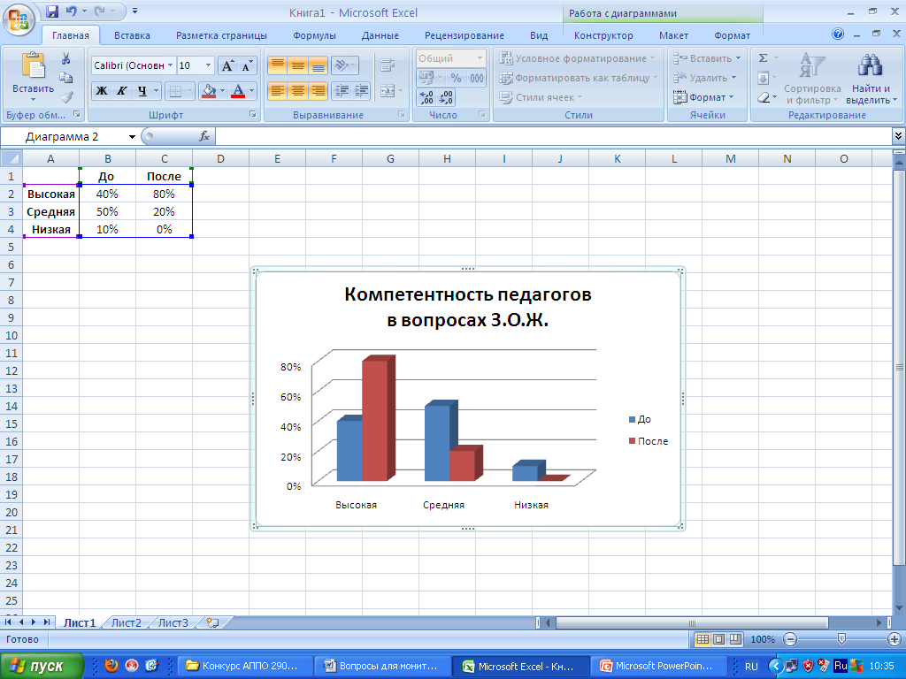Click the AutoSum sigma icon
This screenshot has height=679, width=906.
click(764, 58)
